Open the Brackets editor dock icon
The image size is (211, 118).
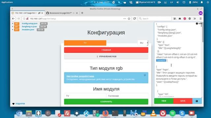(x=39, y=113)
